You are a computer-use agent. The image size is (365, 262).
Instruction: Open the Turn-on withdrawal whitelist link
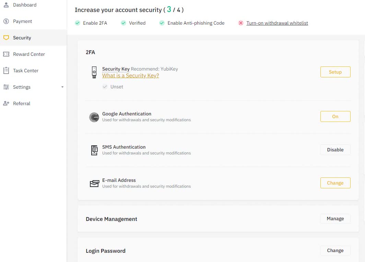click(x=277, y=23)
